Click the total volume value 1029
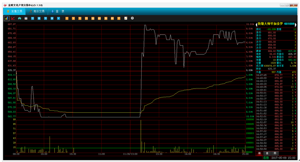This screenshot has height=162, width=300. pyautogui.click(x=273, y=63)
